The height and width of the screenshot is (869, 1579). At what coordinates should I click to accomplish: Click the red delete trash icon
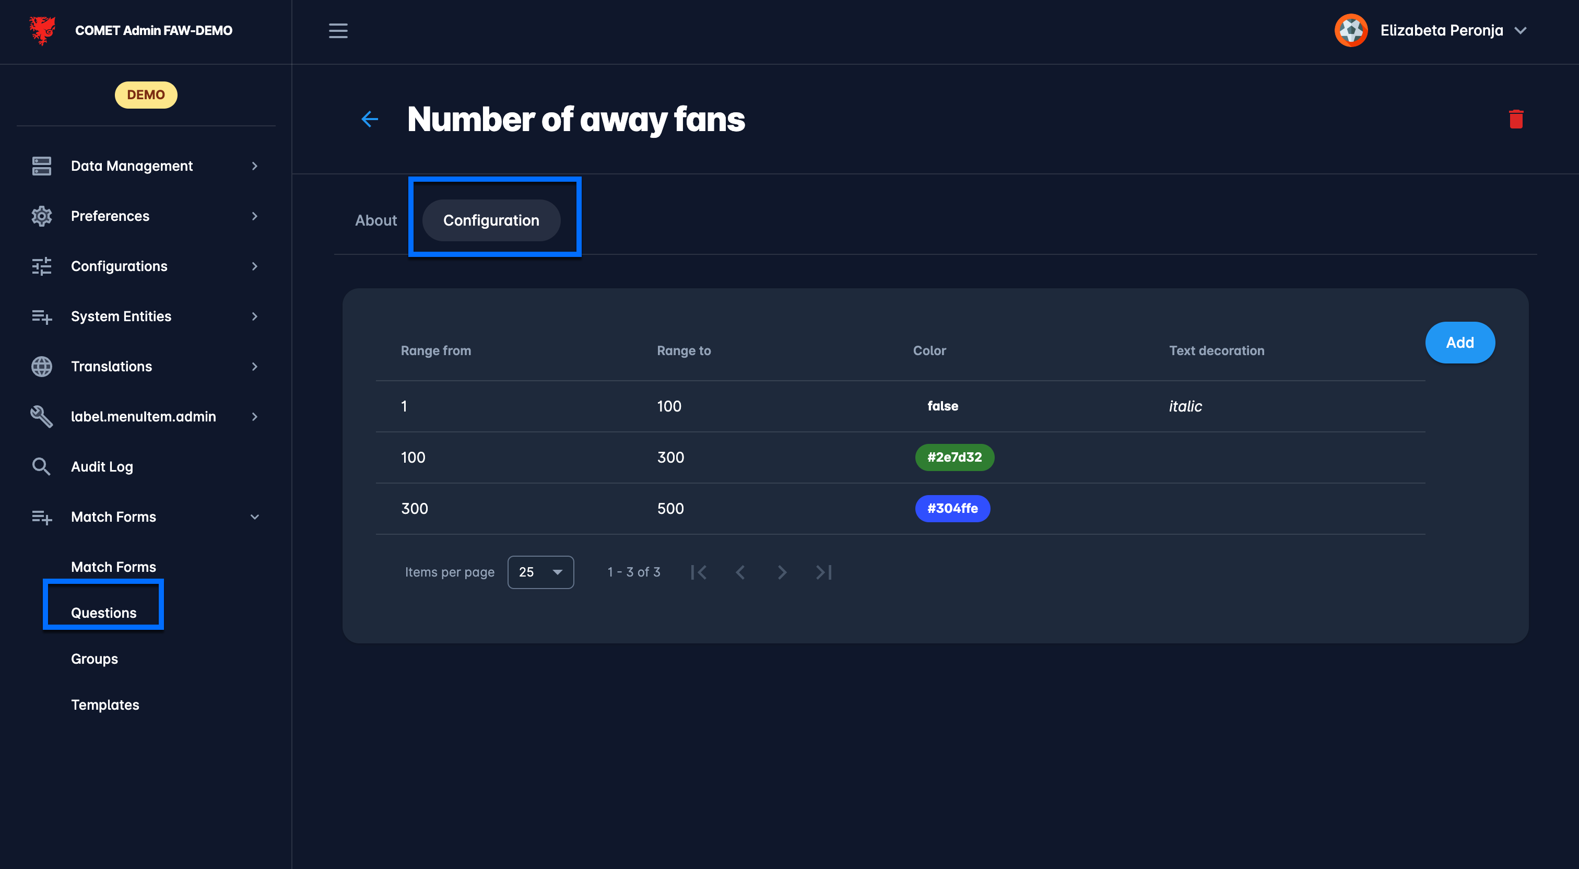click(x=1515, y=119)
